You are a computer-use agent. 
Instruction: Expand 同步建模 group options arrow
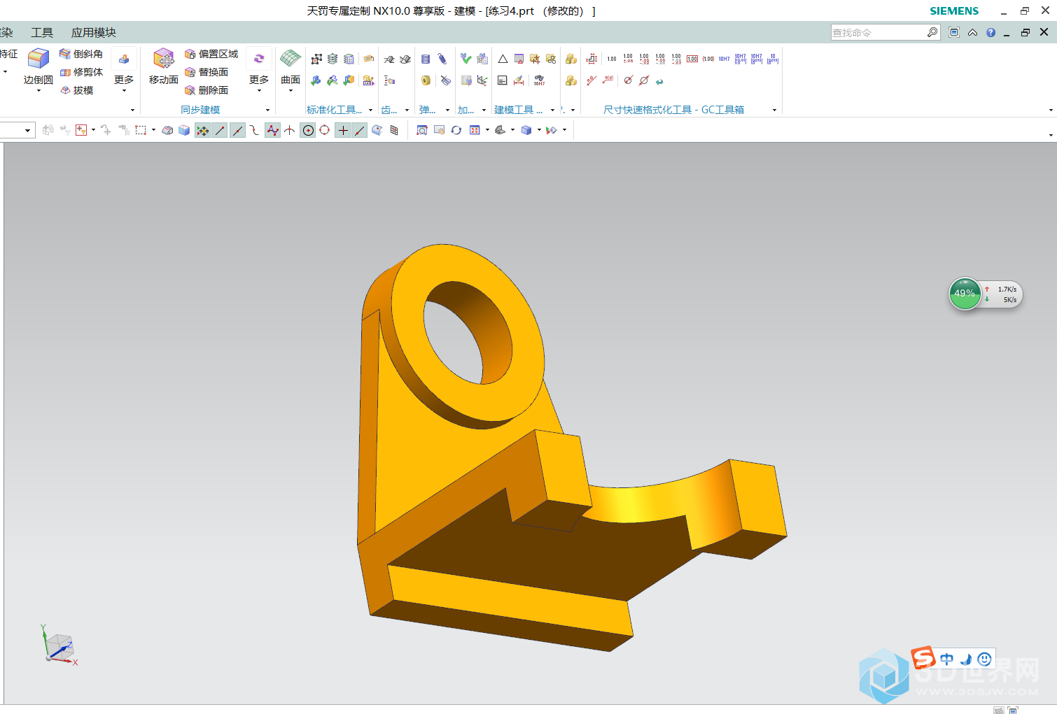267,110
